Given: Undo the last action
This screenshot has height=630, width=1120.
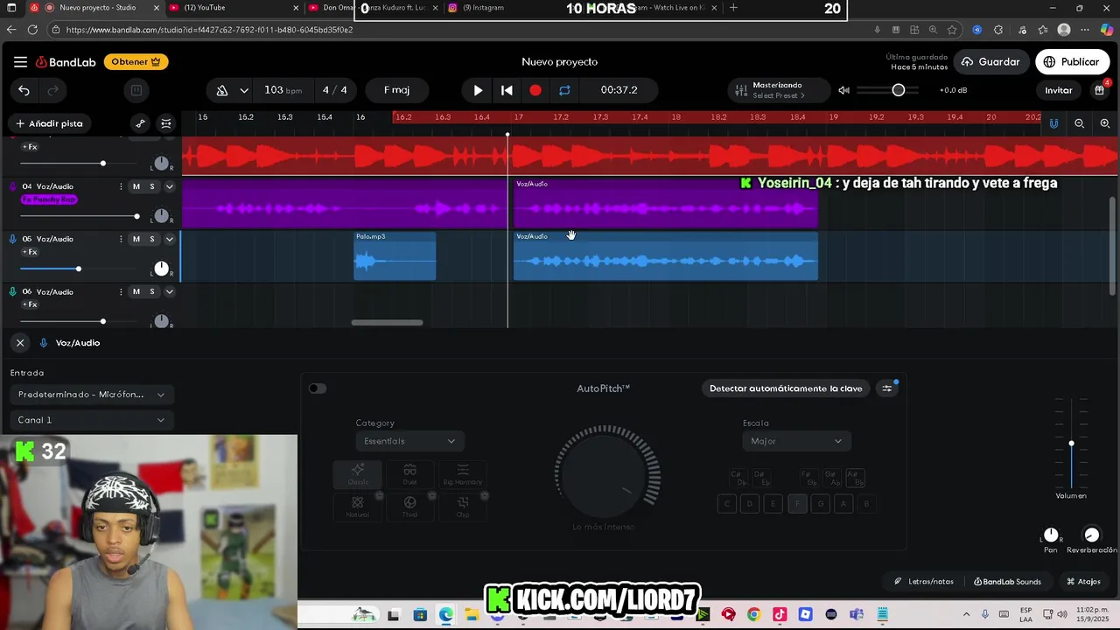Looking at the screenshot, I should (24, 90).
